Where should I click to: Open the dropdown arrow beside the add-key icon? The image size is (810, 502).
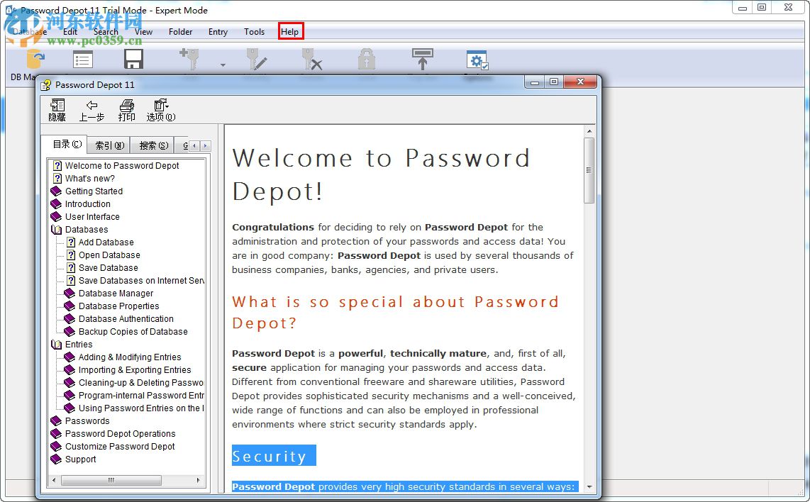point(223,64)
